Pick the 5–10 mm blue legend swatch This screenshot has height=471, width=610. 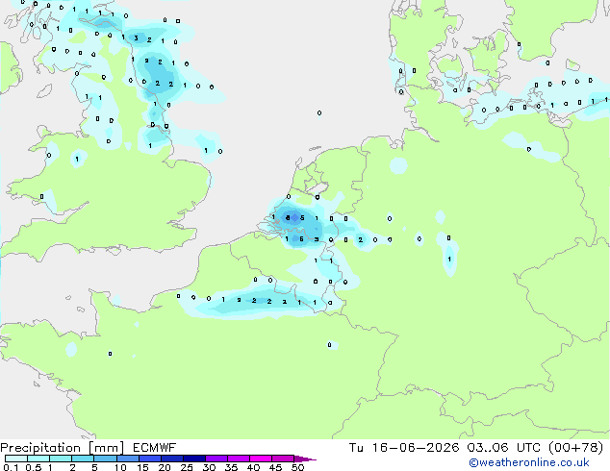[105, 459]
